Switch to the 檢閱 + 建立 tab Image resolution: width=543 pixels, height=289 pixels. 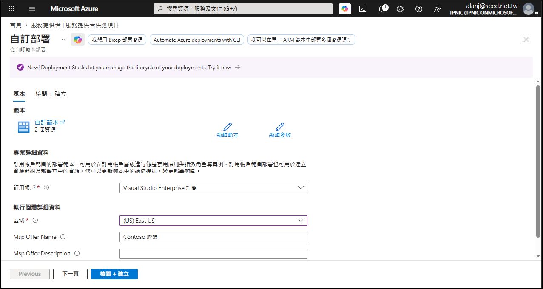tap(51, 94)
